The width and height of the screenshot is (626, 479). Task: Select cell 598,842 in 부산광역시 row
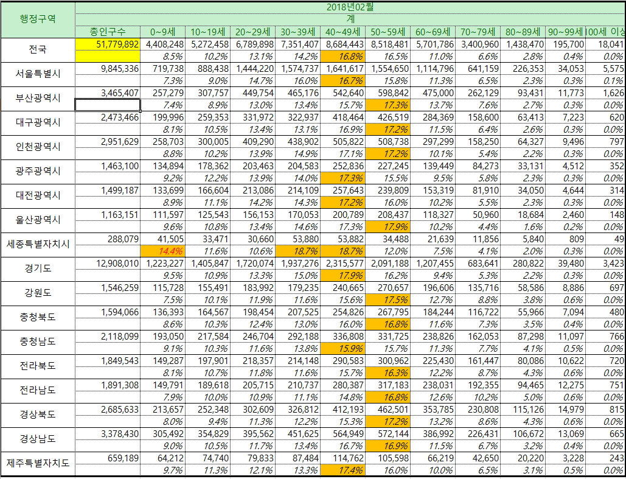[x=388, y=93]
